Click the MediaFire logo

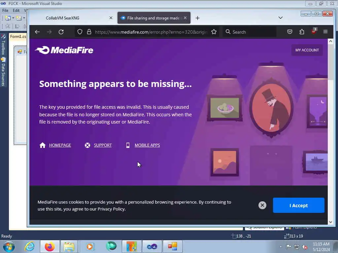(64, 50)
